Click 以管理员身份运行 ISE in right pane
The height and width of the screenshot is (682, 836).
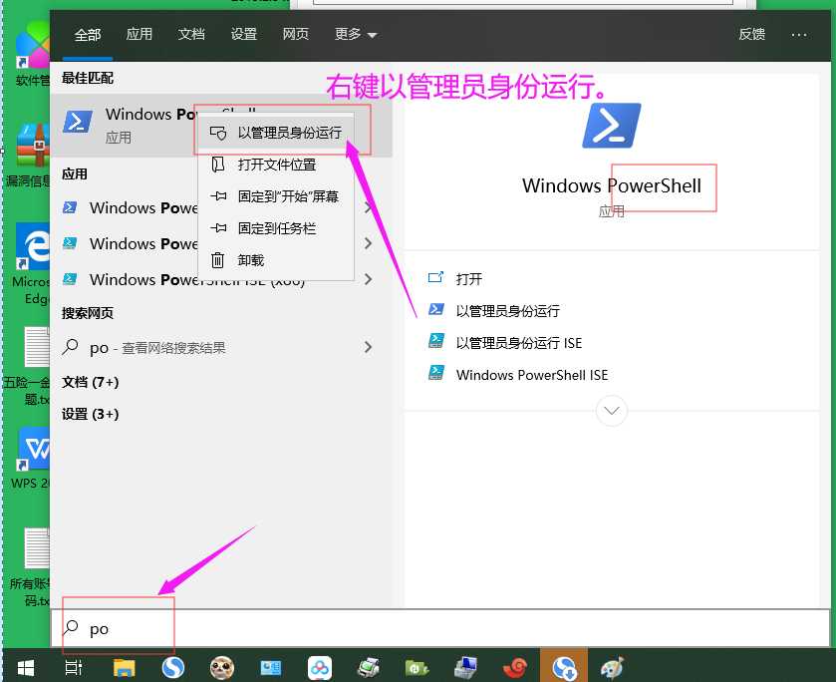pyautogui.click(x=519, y=343)
